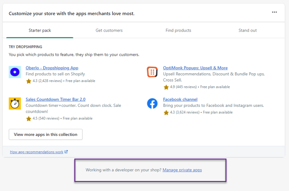Click the Facebook channel logo icon
Viewport: 289px width, 191px height.
click(x=152, y=103)
